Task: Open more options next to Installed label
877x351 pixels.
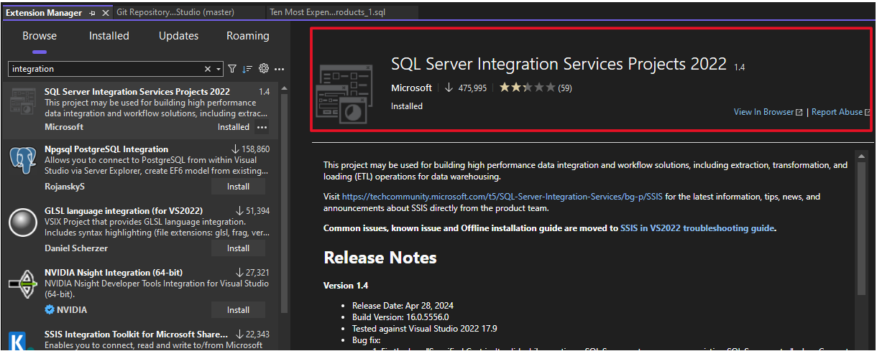Action: (262, 127)
